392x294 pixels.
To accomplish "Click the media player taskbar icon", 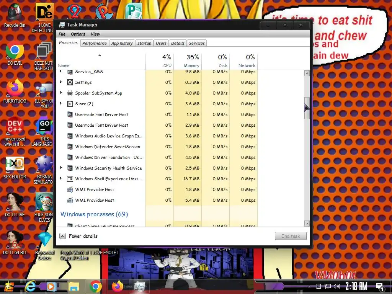I will tap(51, 286).
